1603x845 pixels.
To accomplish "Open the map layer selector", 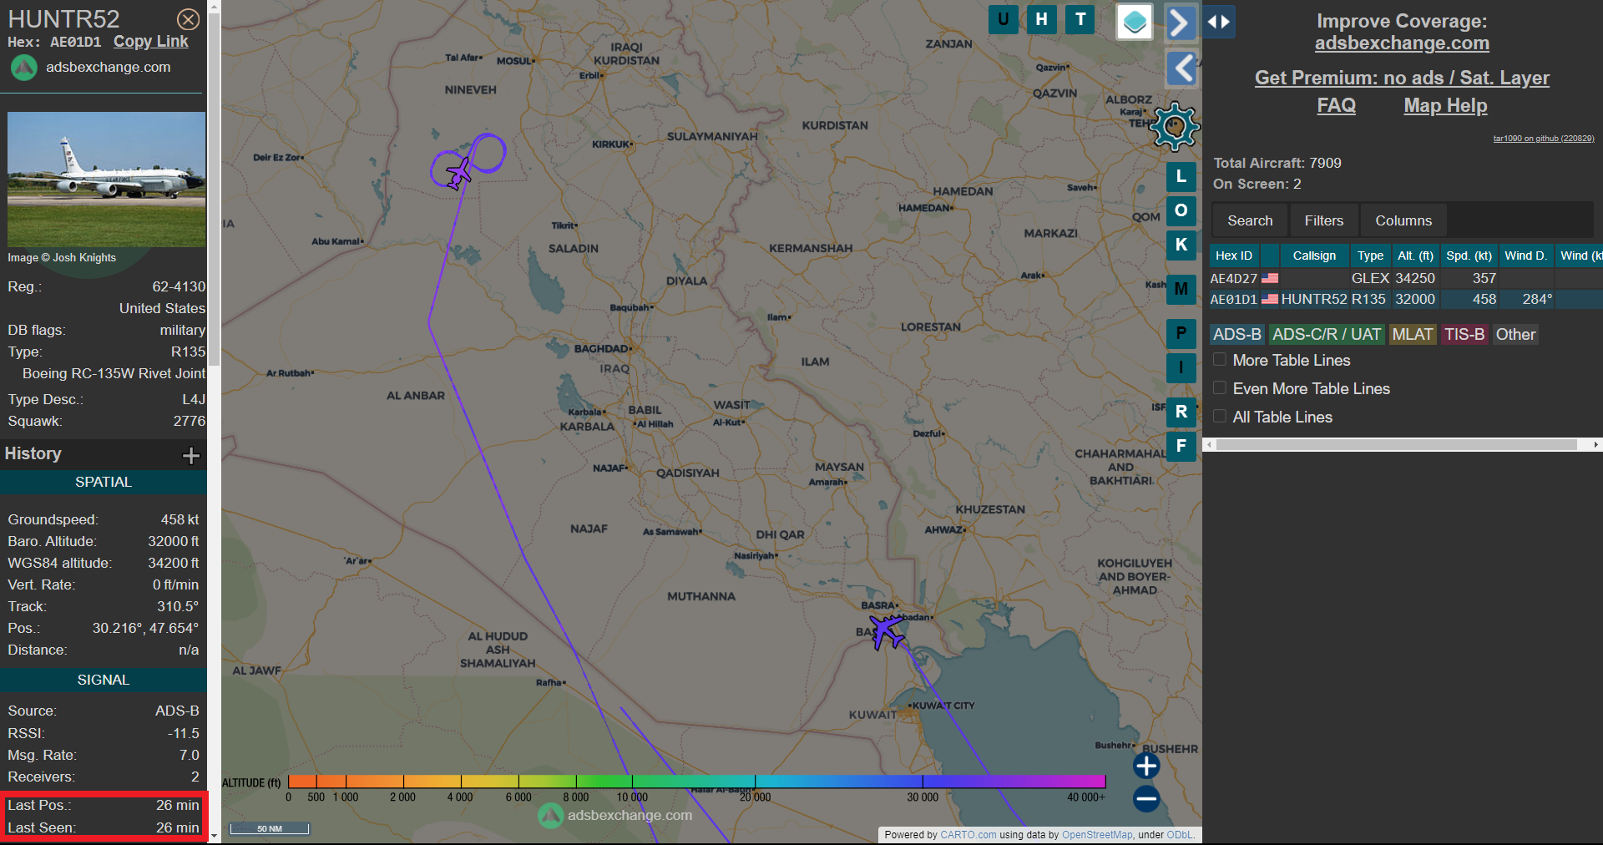I will coord(1135,22).
